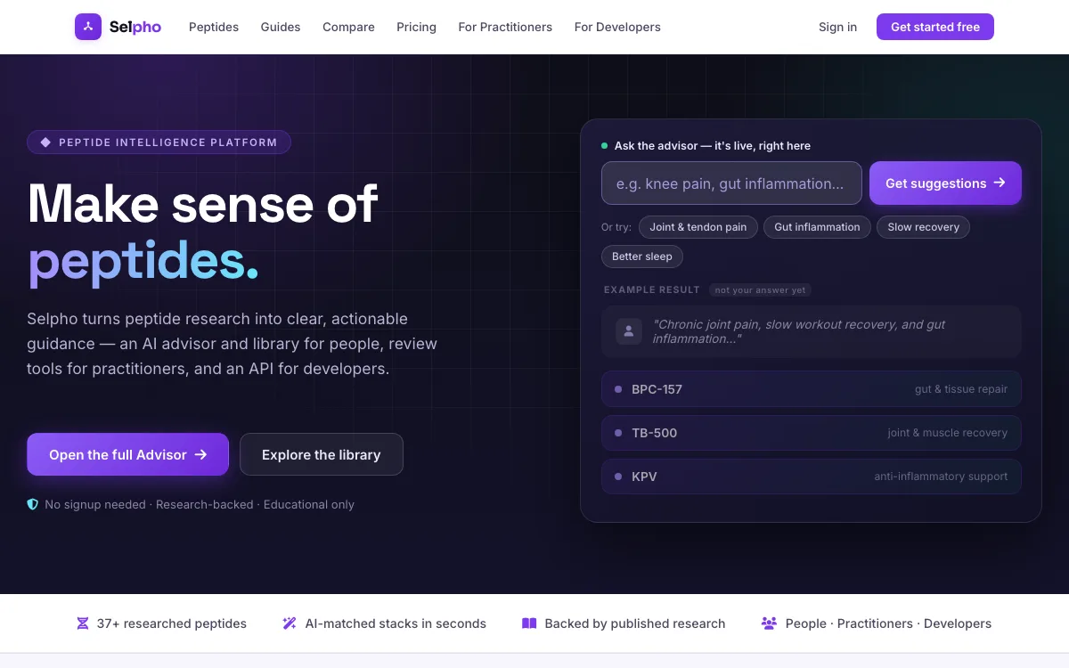Click the 'joint & muscle recovery' label
1069x668 pixels.
(x=947, y=433)
